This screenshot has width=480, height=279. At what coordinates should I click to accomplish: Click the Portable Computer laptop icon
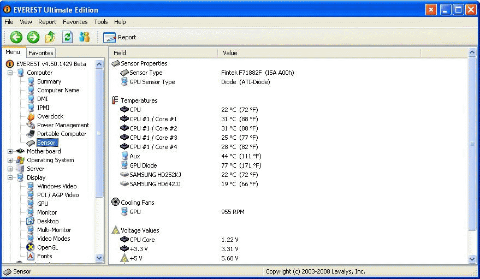31,134
